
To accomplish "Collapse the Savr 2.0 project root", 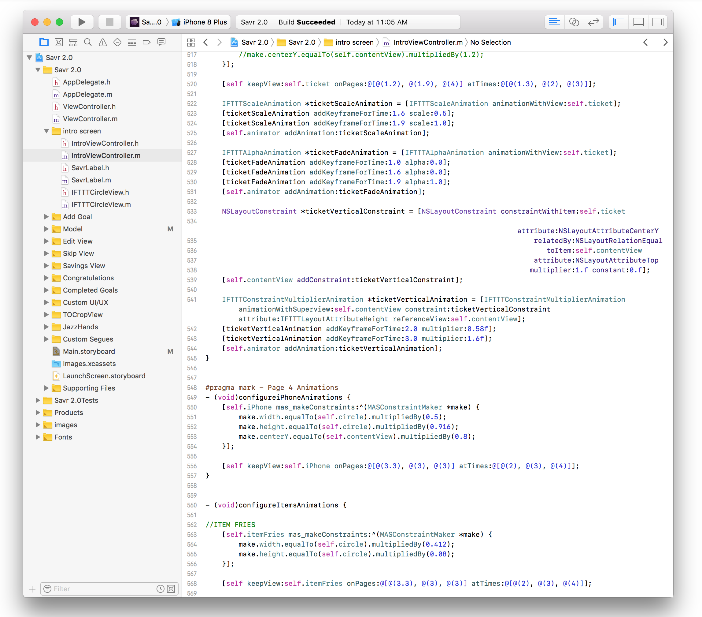I will [x=30, y=58].
